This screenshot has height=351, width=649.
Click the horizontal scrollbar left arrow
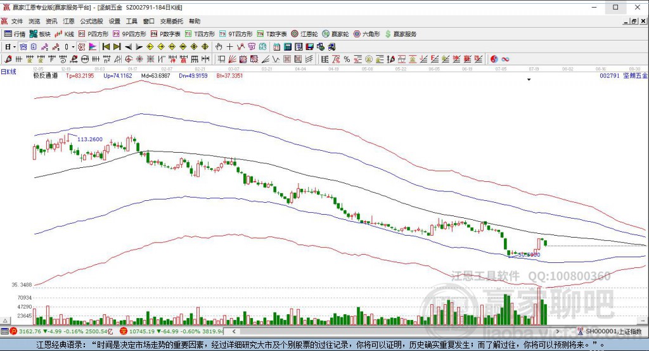tap(234, 331)
